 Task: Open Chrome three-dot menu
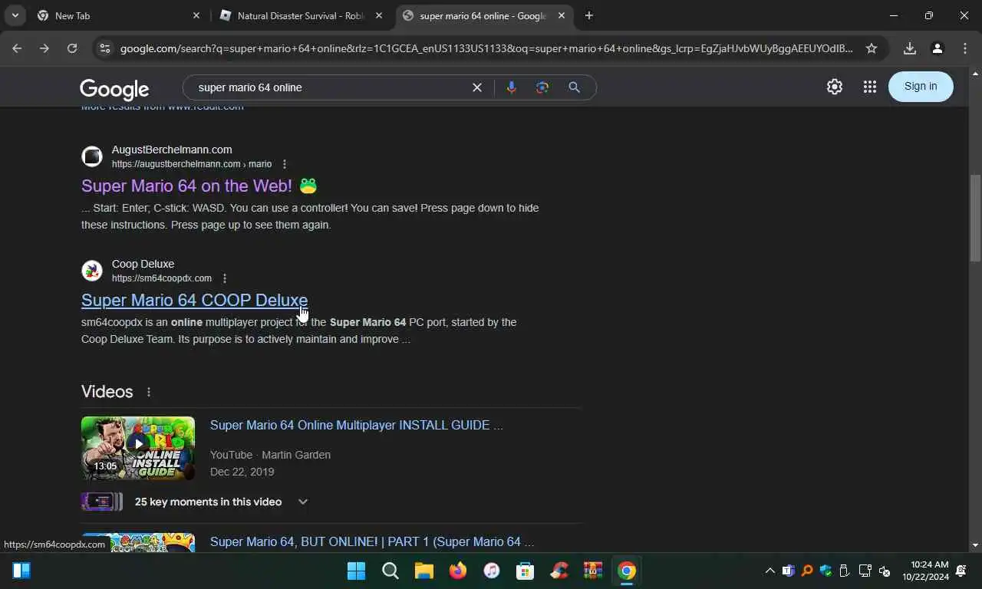964,48
